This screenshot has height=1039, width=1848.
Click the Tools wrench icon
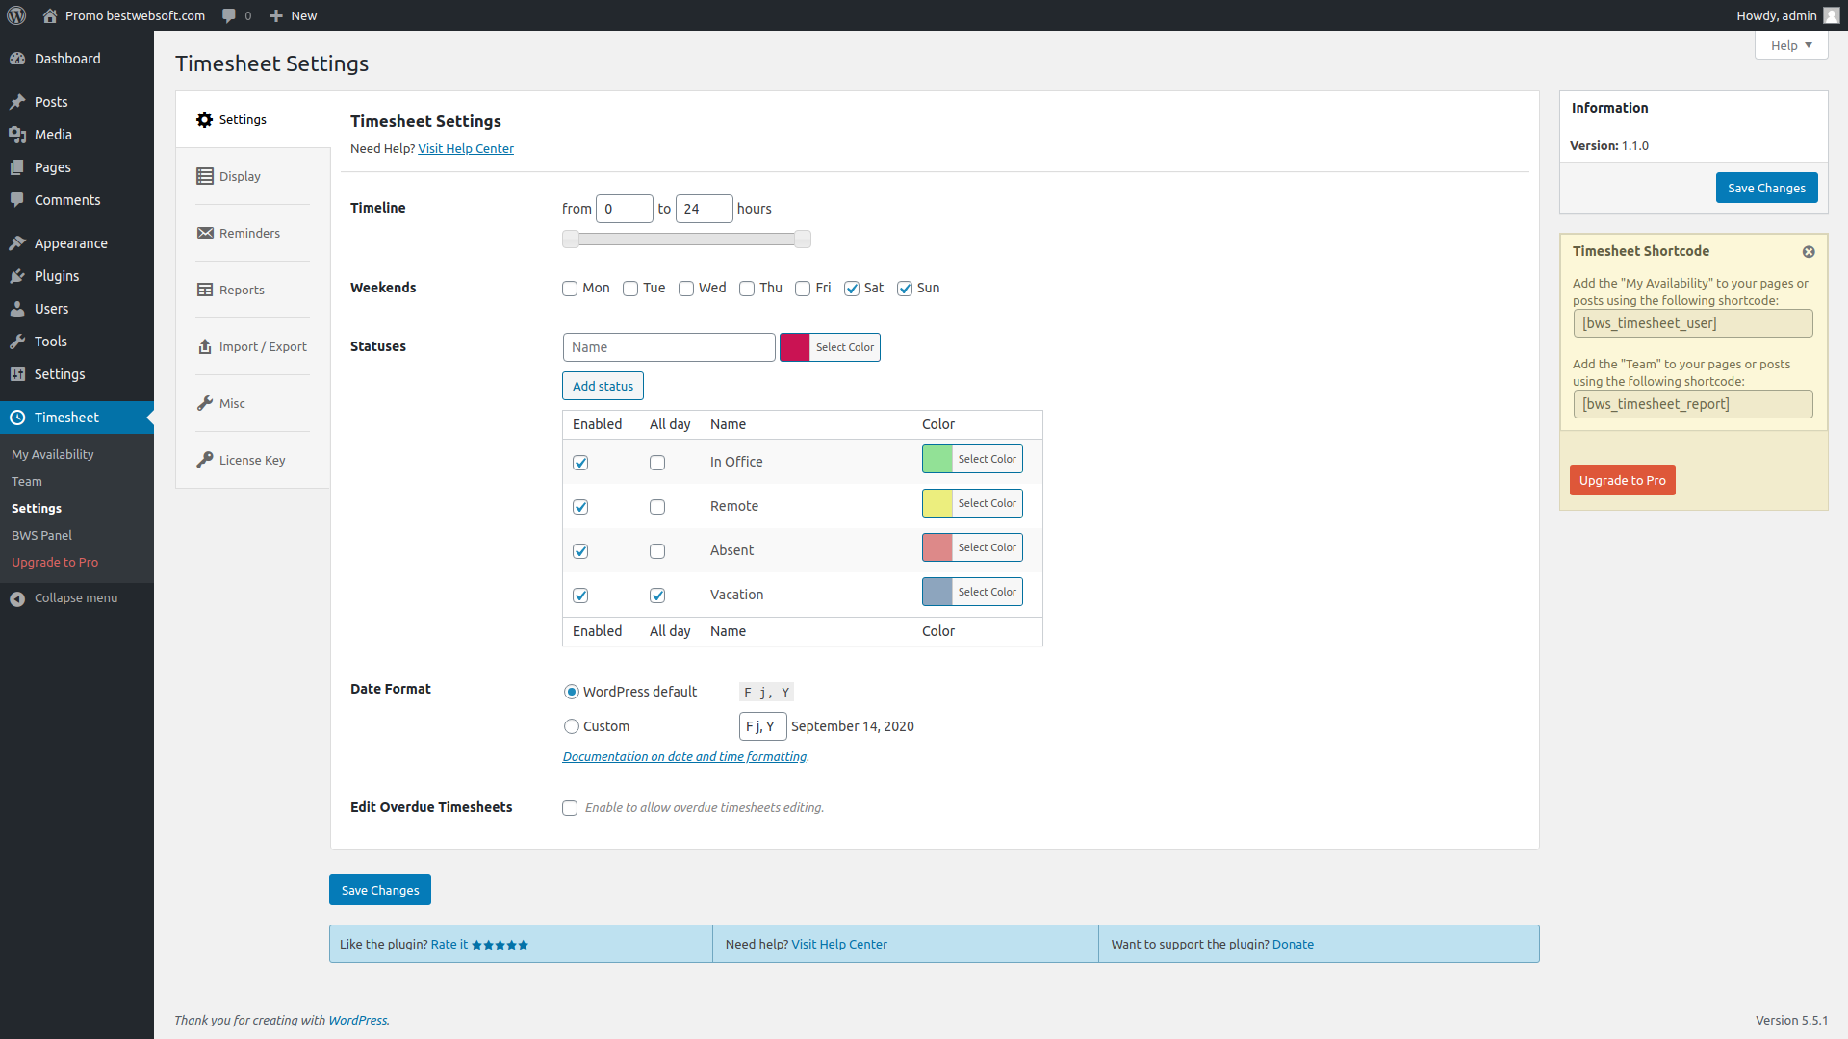(x=17, y=342)
